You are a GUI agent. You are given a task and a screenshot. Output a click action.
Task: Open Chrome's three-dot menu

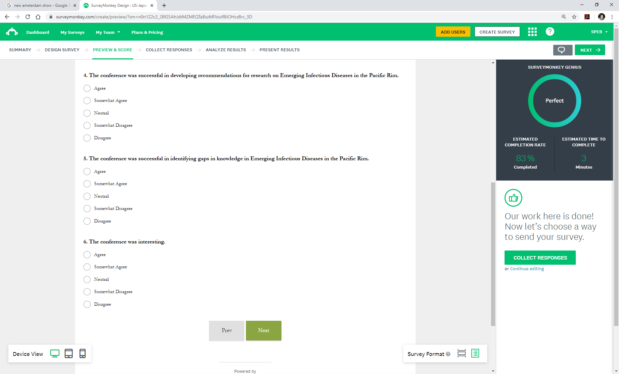click(612, 17)
